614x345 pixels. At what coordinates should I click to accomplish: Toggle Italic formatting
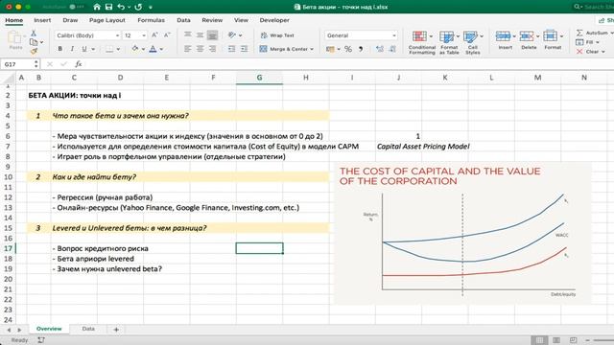pos(72,49)
